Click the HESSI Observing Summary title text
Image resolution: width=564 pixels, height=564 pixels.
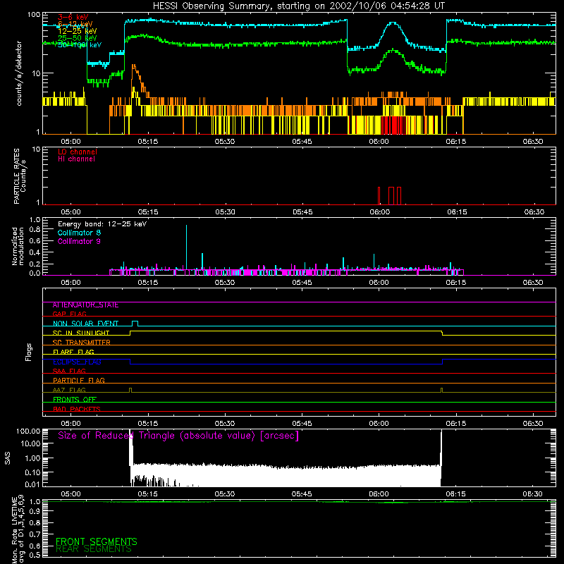298,6
